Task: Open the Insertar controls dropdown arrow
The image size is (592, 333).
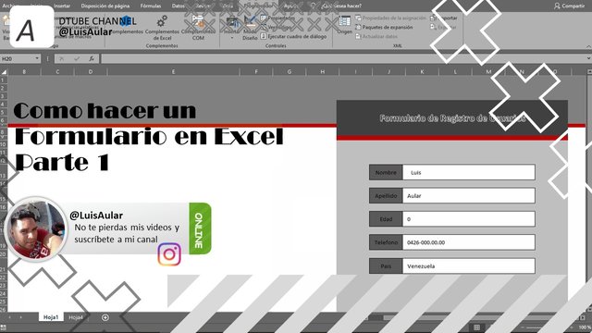Action: click(232, 38)
